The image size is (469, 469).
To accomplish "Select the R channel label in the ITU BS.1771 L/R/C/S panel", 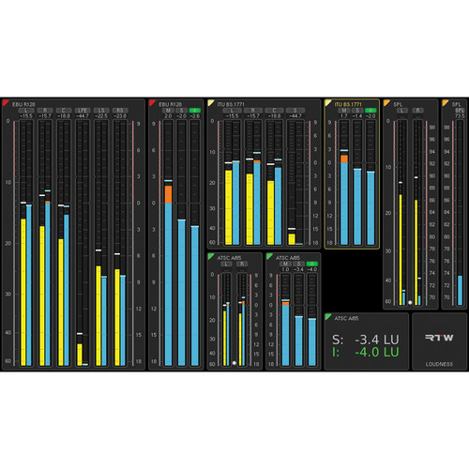I will 253,111.
